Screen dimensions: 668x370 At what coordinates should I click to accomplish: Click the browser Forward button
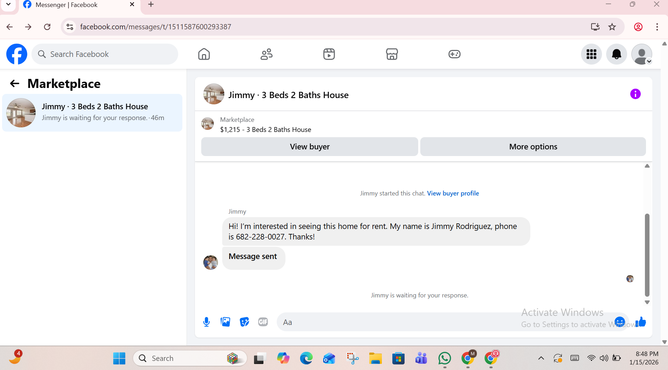pyautogui.click(x=28, y=27)
